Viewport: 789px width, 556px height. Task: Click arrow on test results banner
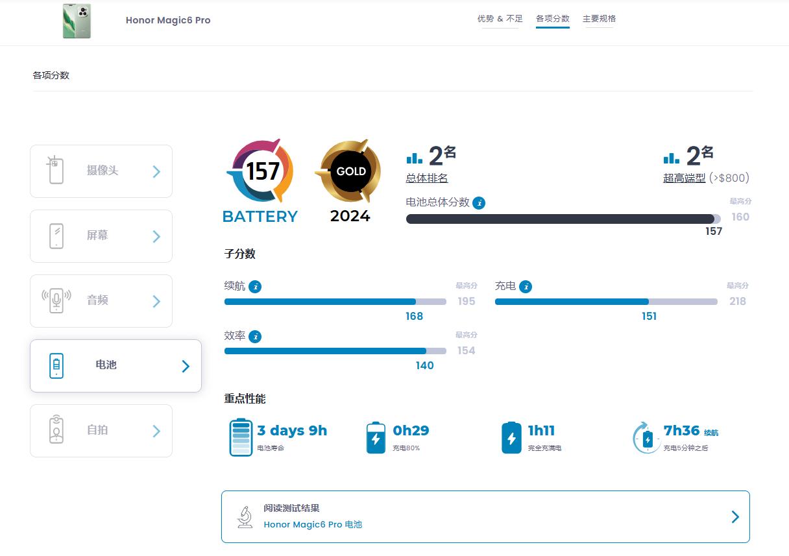click(x=735, y=516)
